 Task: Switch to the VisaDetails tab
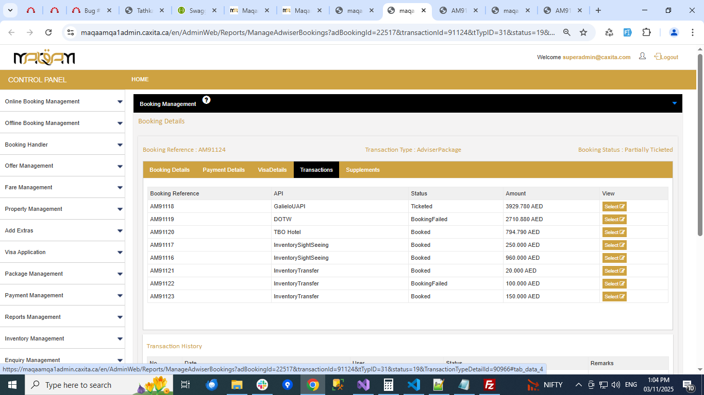click(272, 170)
